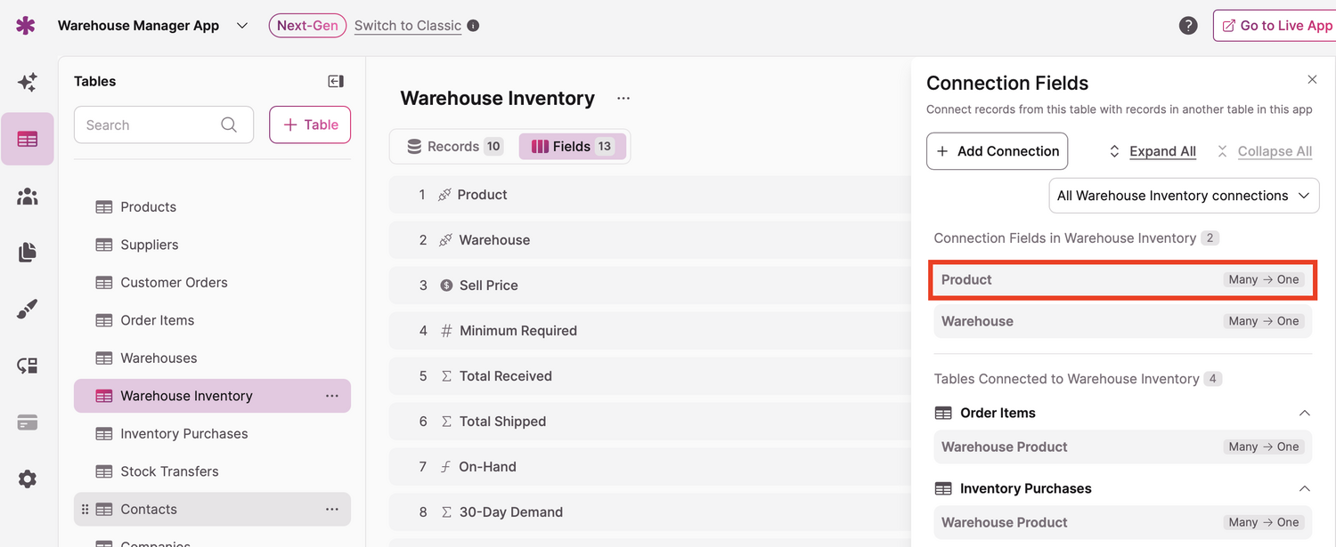Open the payments card sidebar icon

[x=28, y=422]
